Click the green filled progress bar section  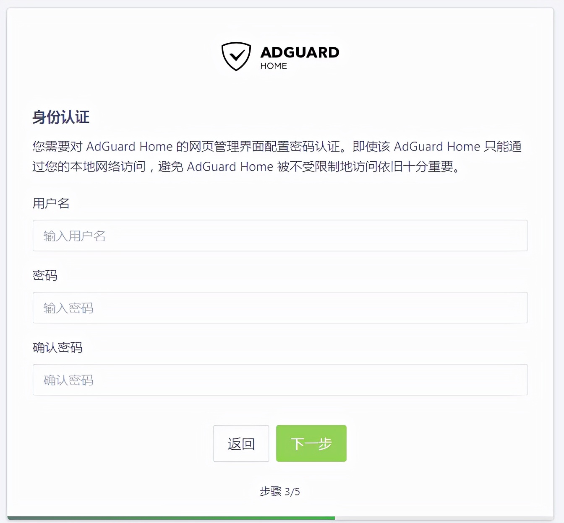click(171, 518)
